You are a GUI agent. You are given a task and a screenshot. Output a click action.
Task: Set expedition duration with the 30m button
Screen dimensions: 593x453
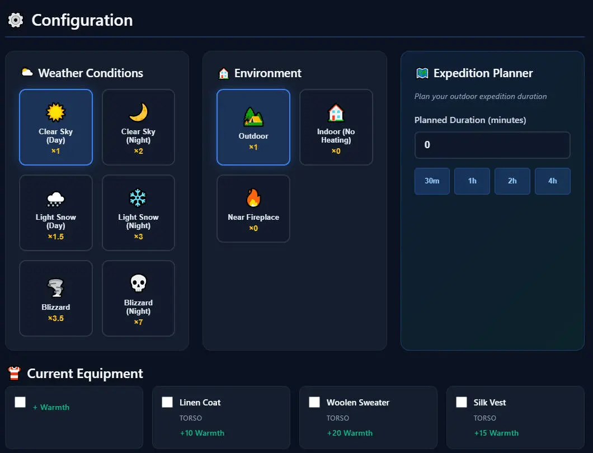(431, 181)
